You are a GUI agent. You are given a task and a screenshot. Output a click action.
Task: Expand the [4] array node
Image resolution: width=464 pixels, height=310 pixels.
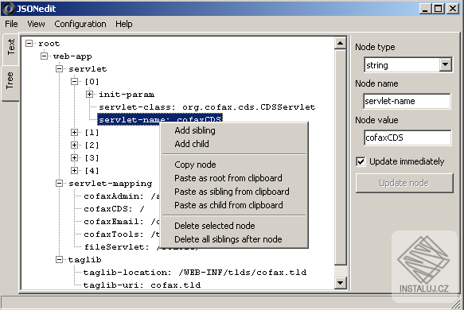74,171
